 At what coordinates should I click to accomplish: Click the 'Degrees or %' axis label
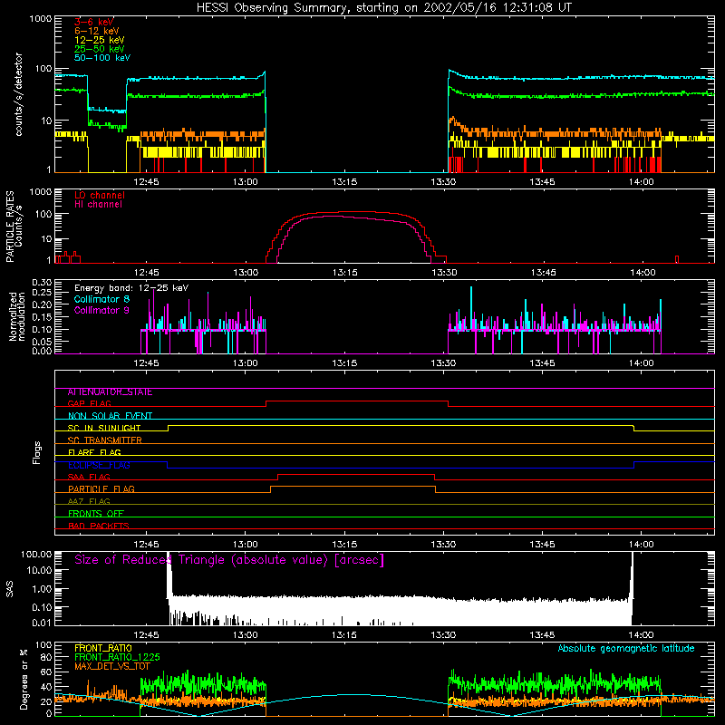[x=24, y=679]
